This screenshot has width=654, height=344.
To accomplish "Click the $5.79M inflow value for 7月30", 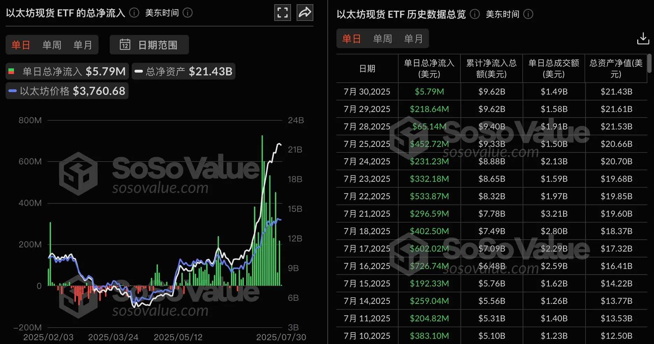I will tap(429, 91).
